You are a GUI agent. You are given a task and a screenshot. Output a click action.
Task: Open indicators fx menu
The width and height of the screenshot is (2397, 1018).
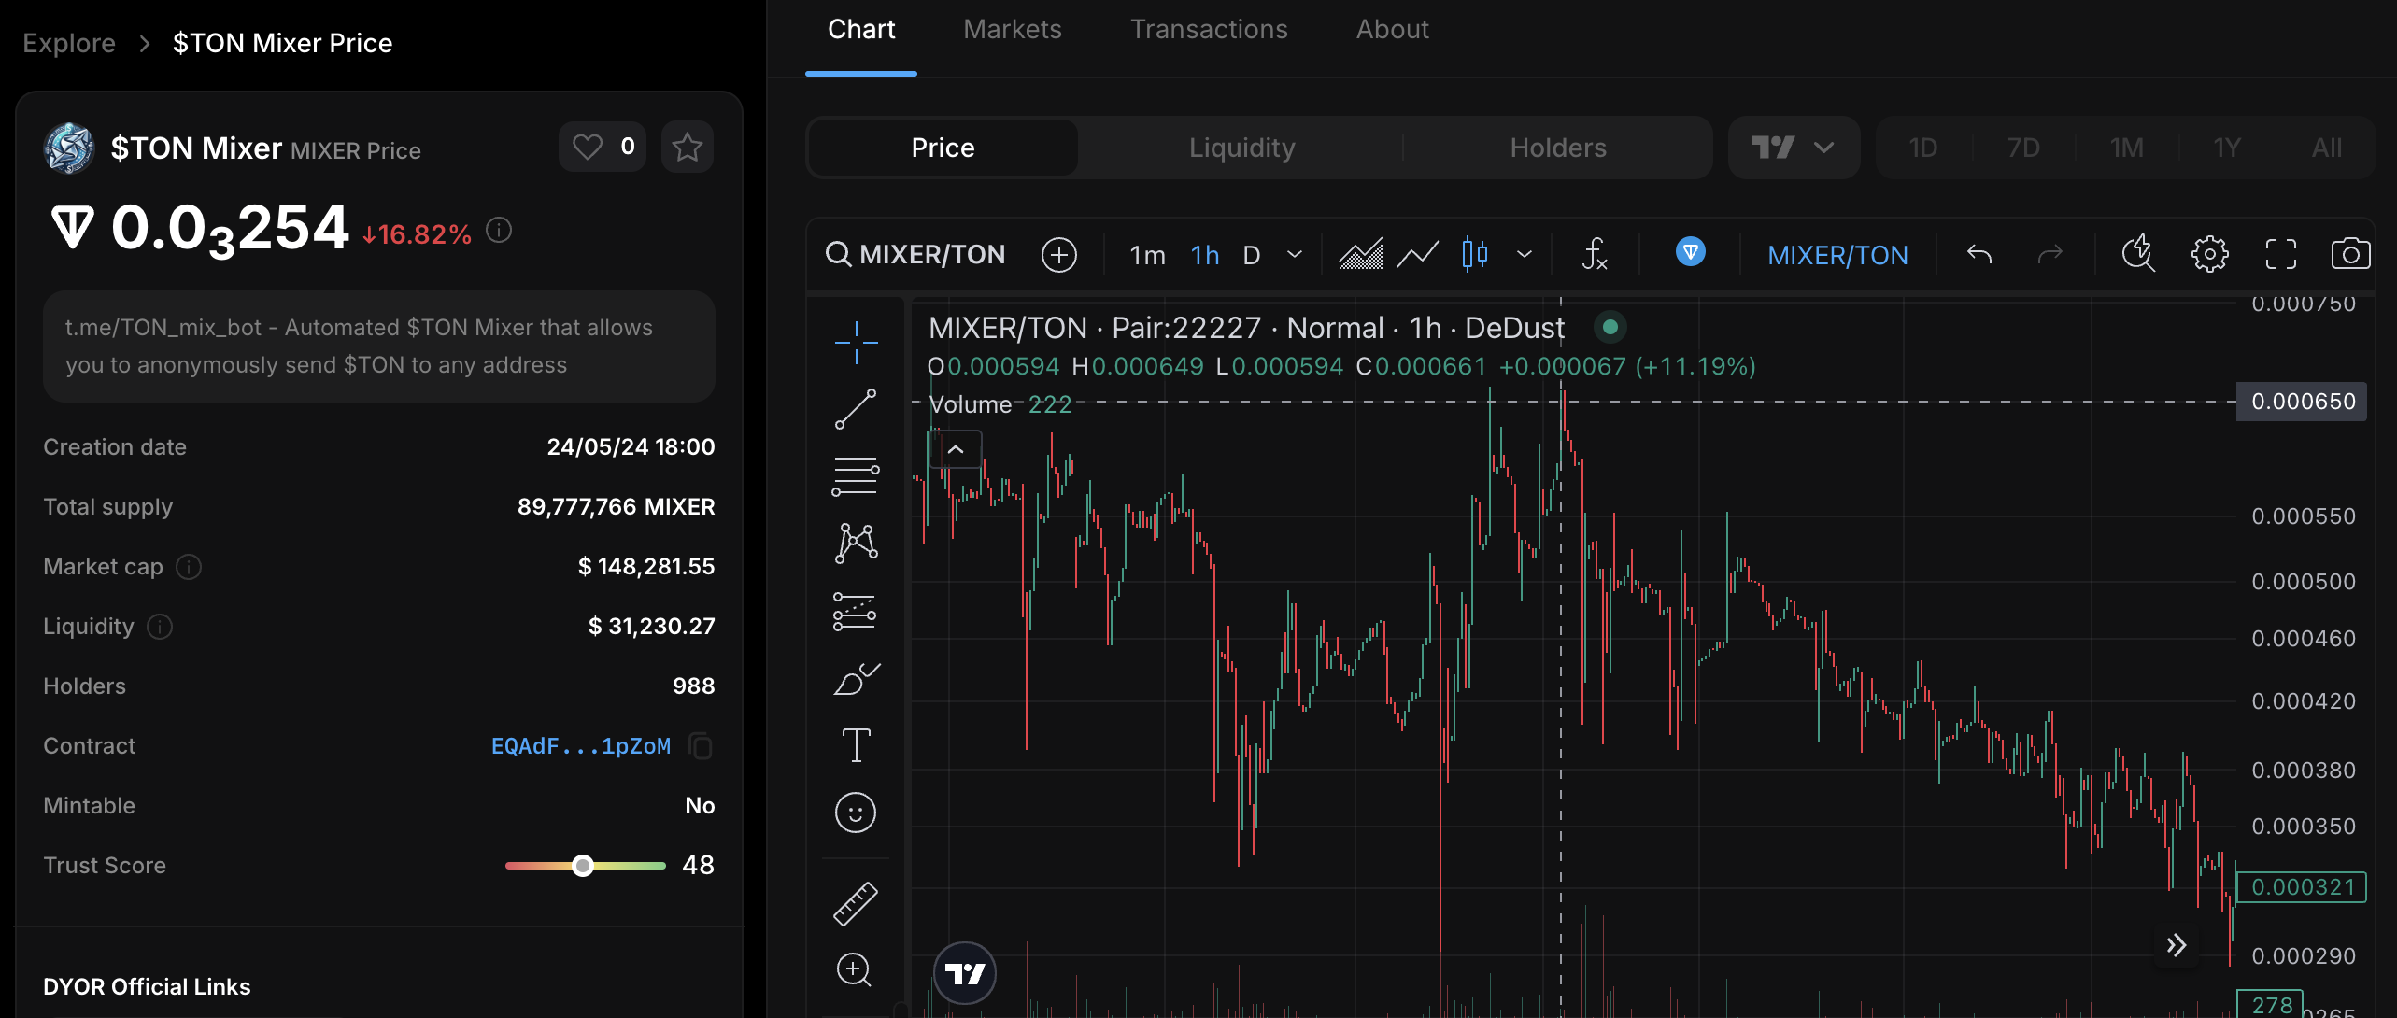(1595, 254)
